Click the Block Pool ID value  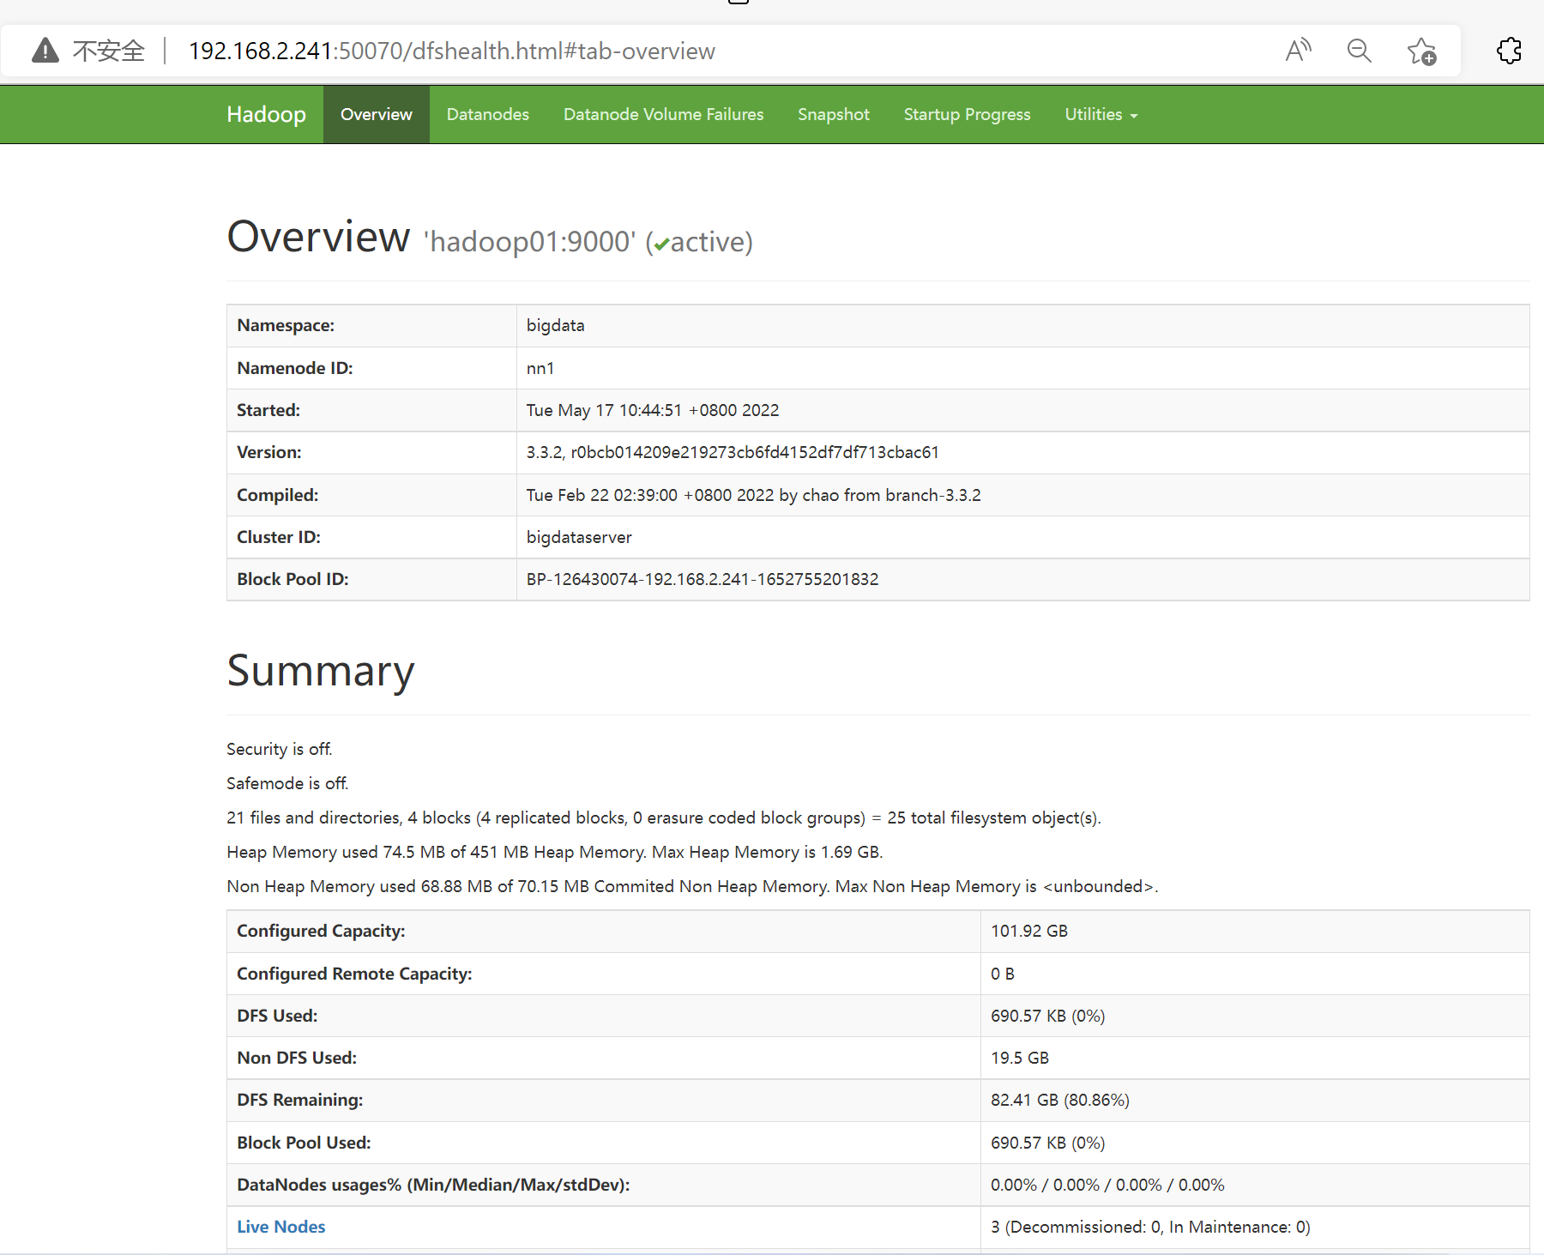coord(702,580)
